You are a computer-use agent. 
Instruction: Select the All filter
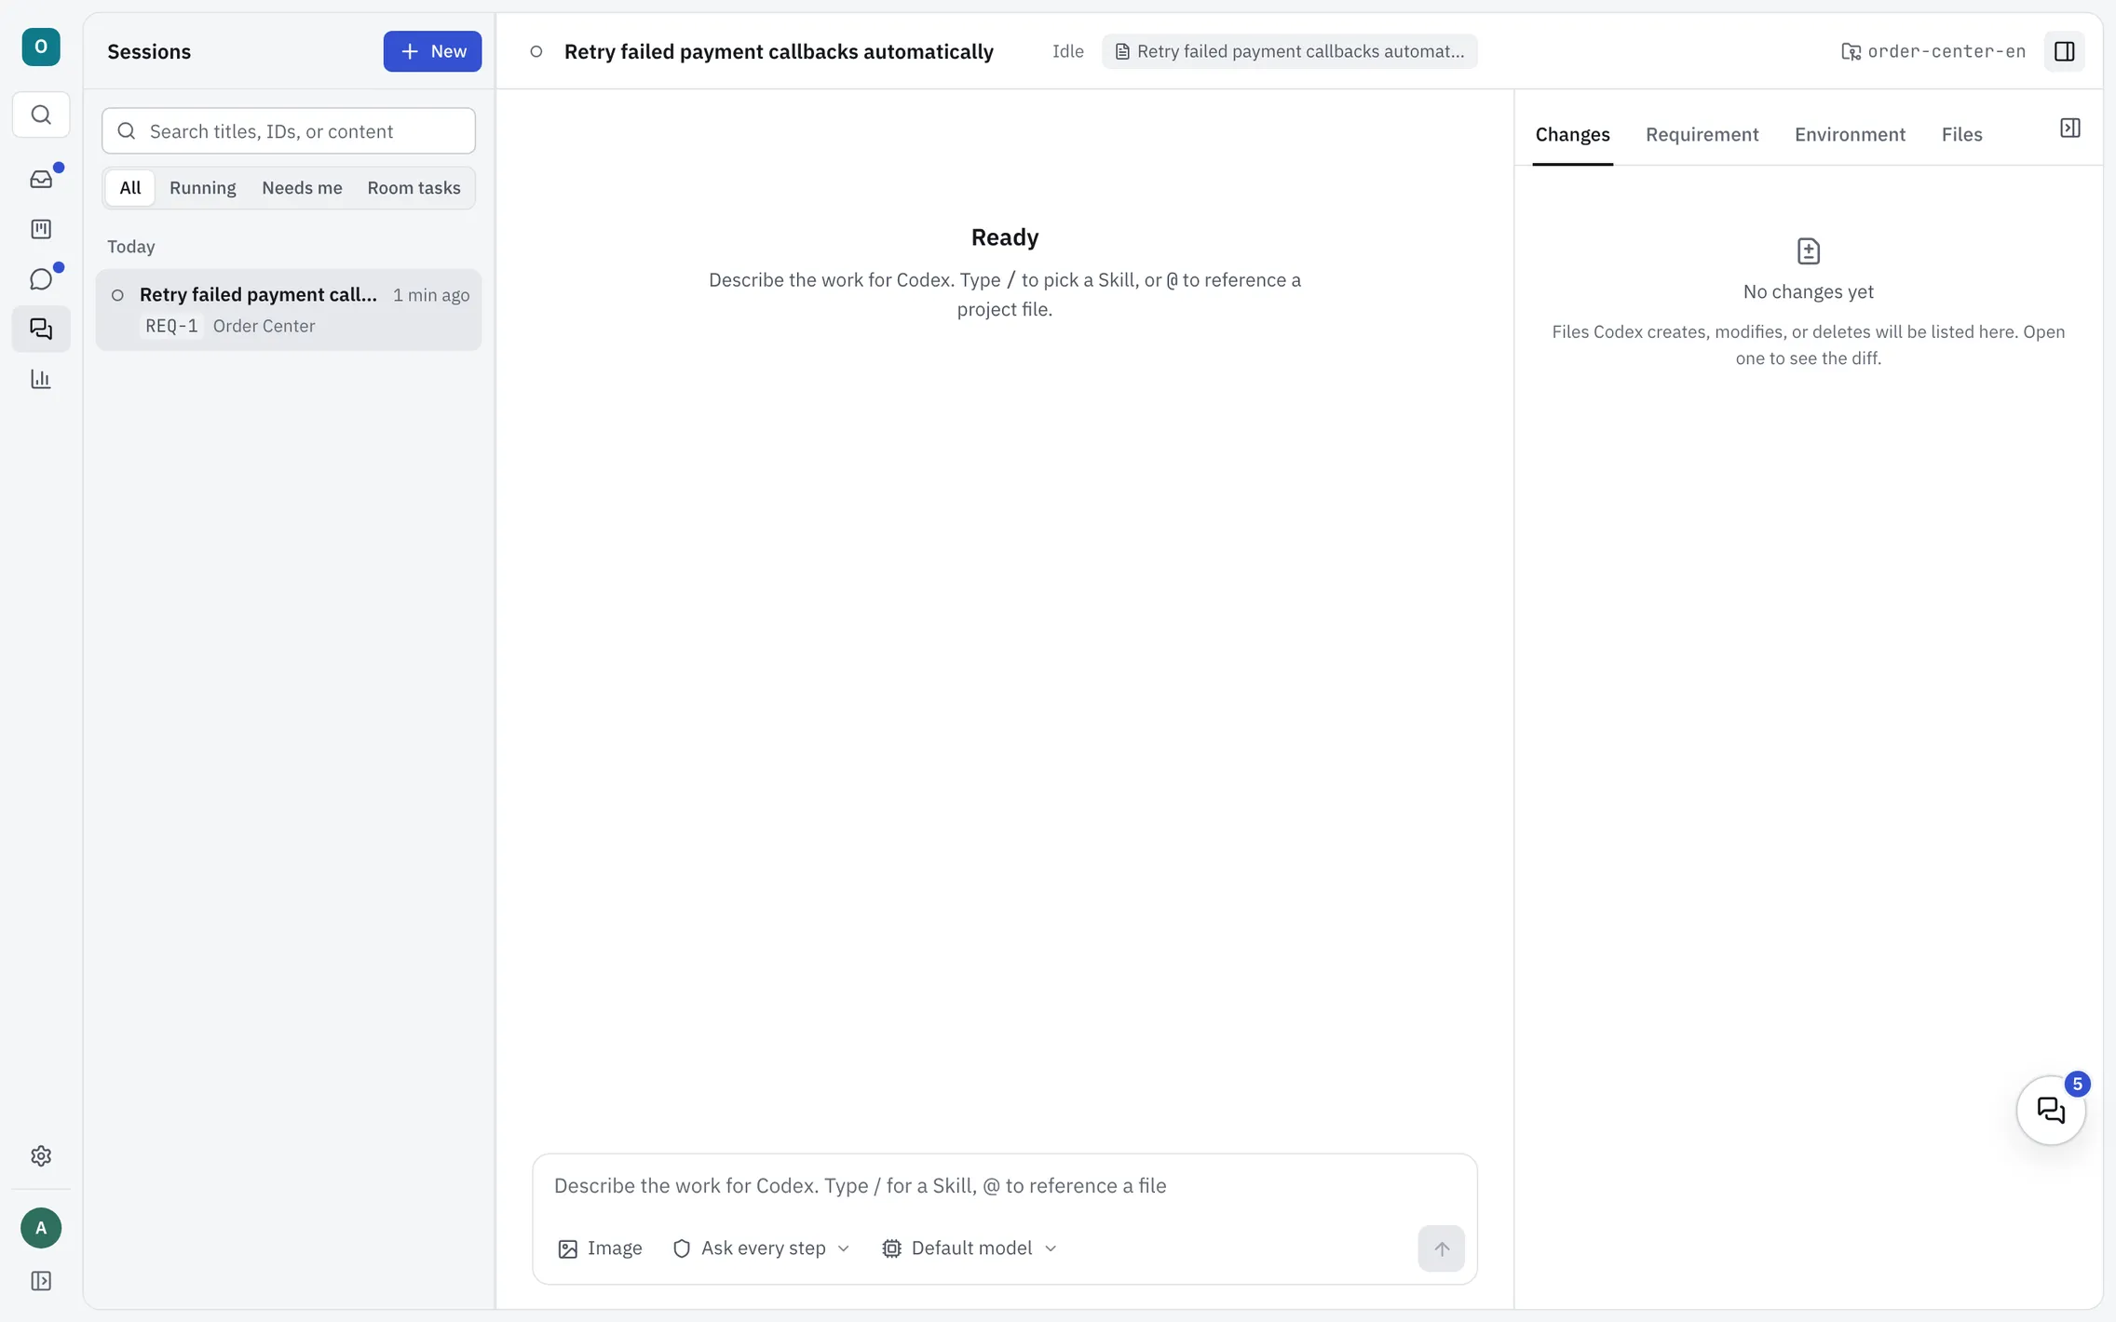click(130, 188)
